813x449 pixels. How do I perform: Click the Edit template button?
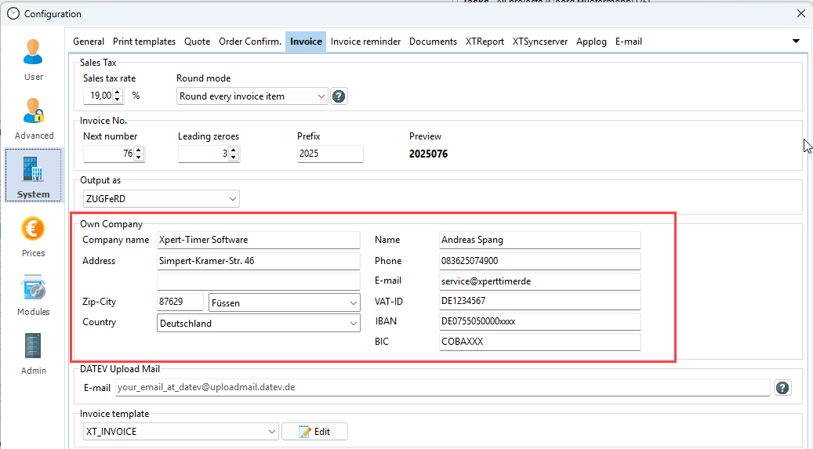(x=314, y=432)
